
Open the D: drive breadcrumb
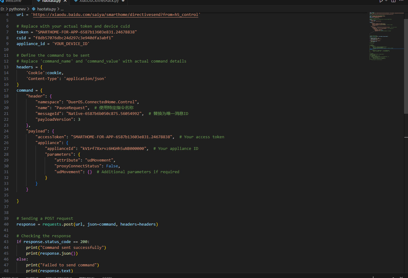coord(2,9)
